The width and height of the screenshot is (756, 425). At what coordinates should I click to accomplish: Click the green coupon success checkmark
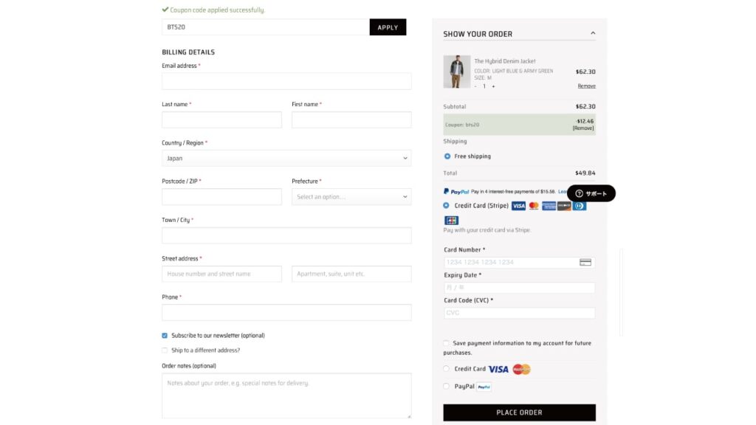coord(165,9)
